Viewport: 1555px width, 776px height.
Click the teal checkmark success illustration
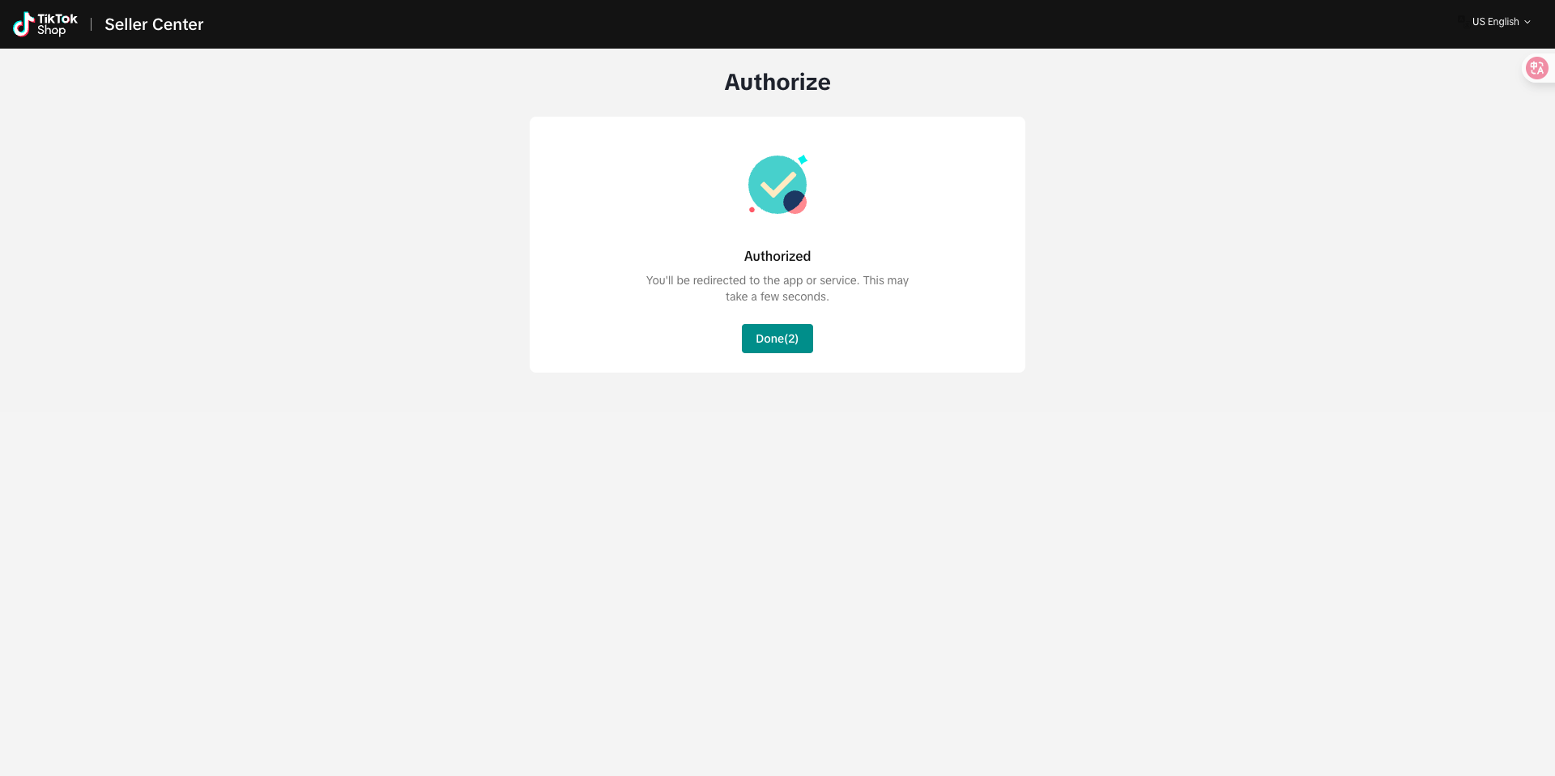coord(777,185)
